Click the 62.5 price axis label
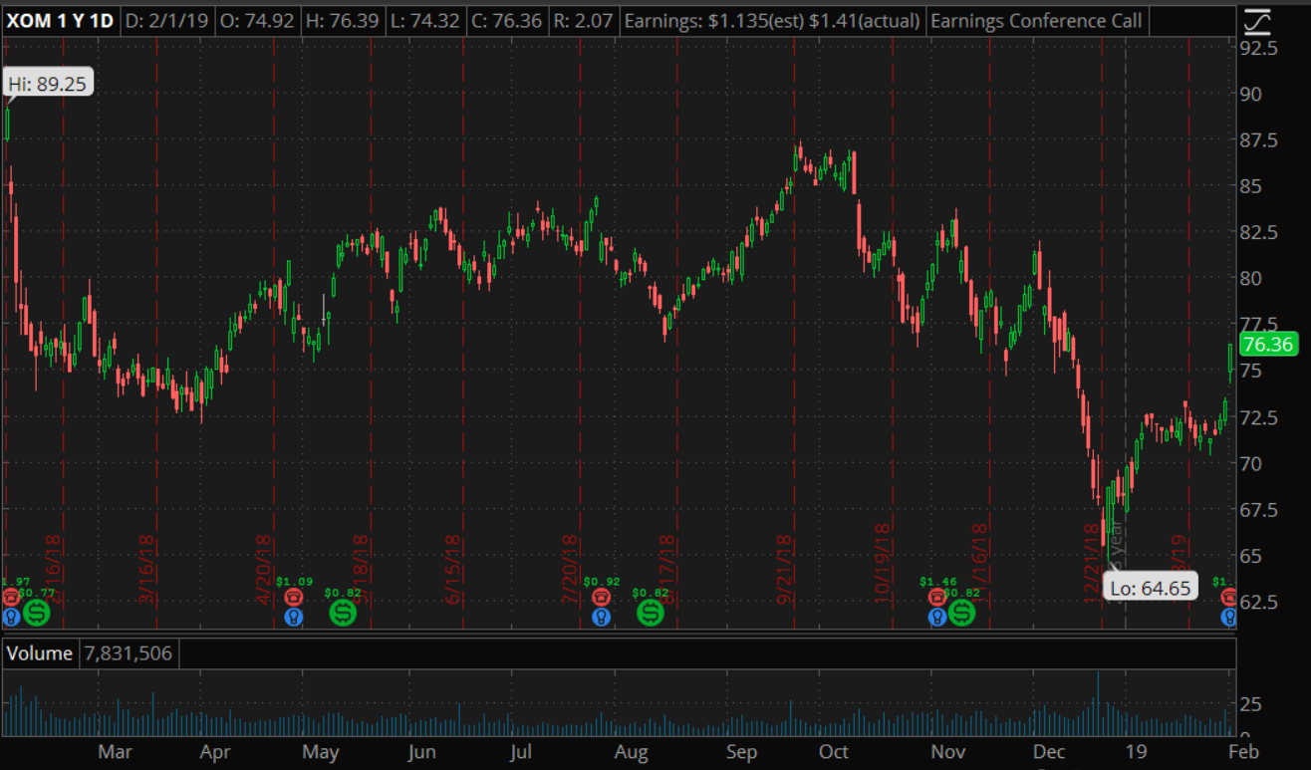Screen dimensions: 1311x770 click(1261, 602)
